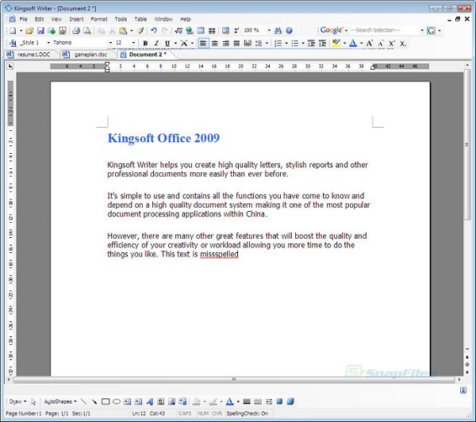Viewport: 476px width, 422px height.
Task: Toggle left alignment button
Action: tap(203, 44)
